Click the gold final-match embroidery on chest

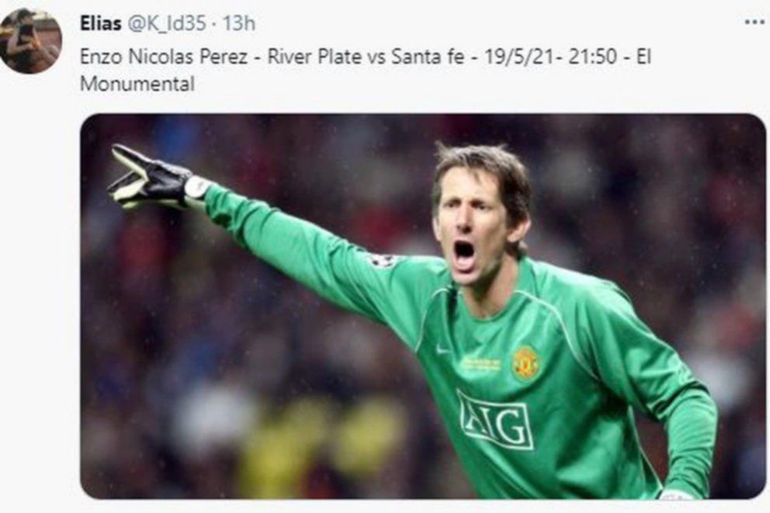(x=480, y=364)
